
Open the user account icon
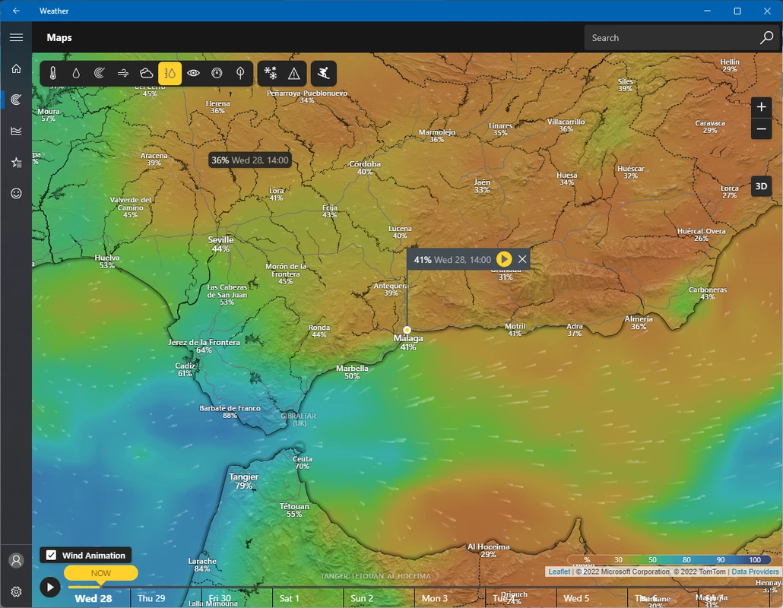pos(16,561)
